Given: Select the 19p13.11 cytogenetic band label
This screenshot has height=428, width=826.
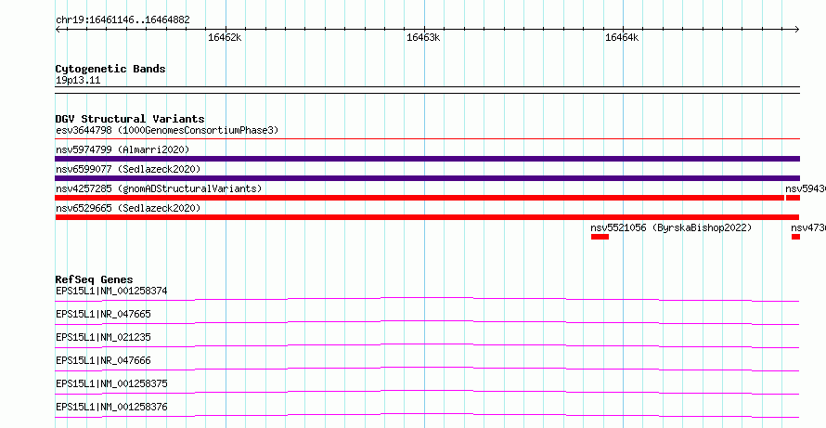Looking at the screenshot, I should coord(78,81).
